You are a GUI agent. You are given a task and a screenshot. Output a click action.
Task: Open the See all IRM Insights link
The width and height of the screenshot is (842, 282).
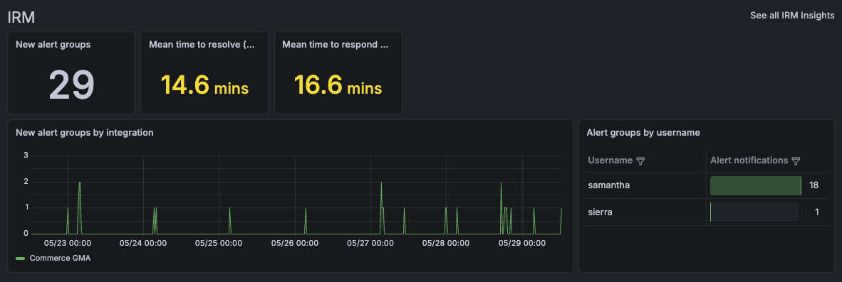(x=792, y=16)
